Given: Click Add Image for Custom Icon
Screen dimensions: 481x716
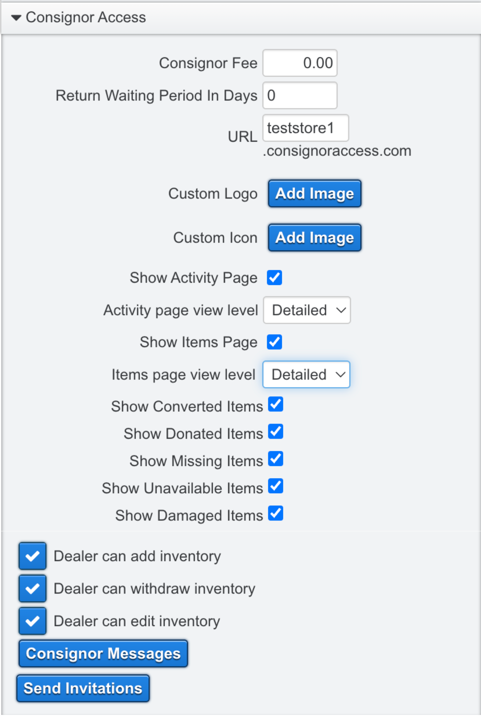Looking at the screenshot, I should (315, 238).
